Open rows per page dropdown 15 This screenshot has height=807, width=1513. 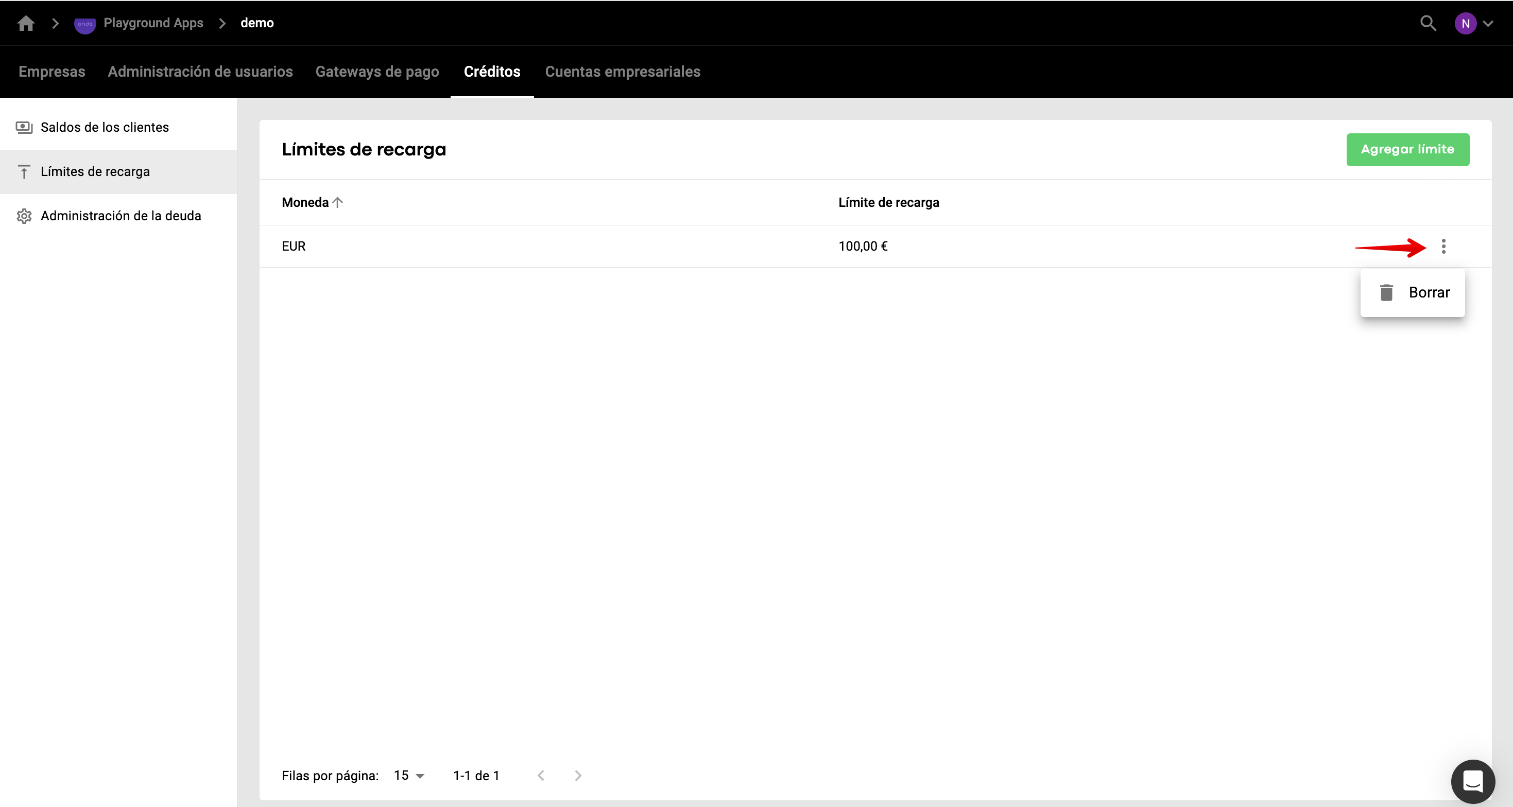click(x=409, y=775)
